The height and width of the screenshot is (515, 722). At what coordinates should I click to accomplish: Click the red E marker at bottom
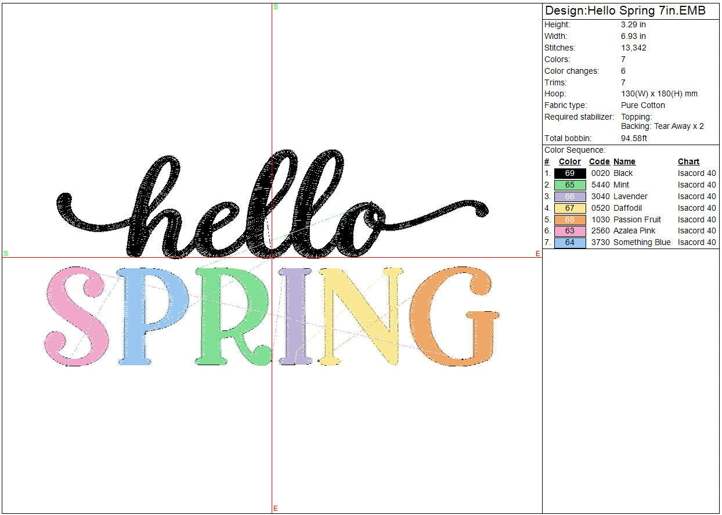click(275, 509)
